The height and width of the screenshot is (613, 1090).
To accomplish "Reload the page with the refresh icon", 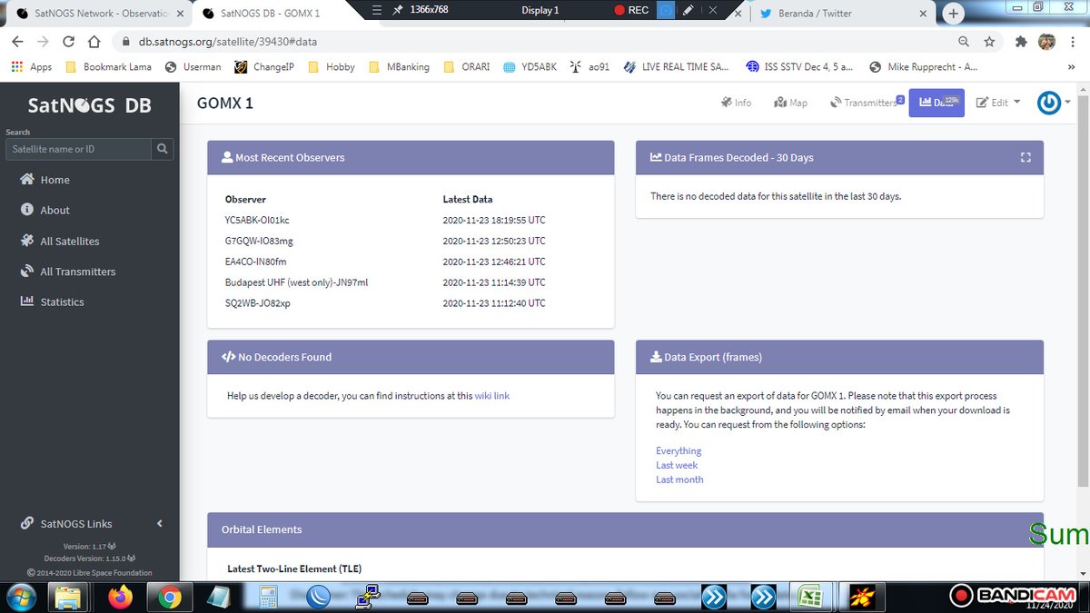I will [68, 42].
